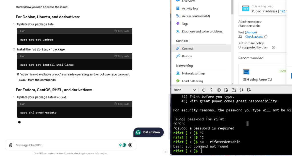This screenshot has width=292, height=156.
Task: Open the SSH using Azure CLI card
Action: pos(262,74)
